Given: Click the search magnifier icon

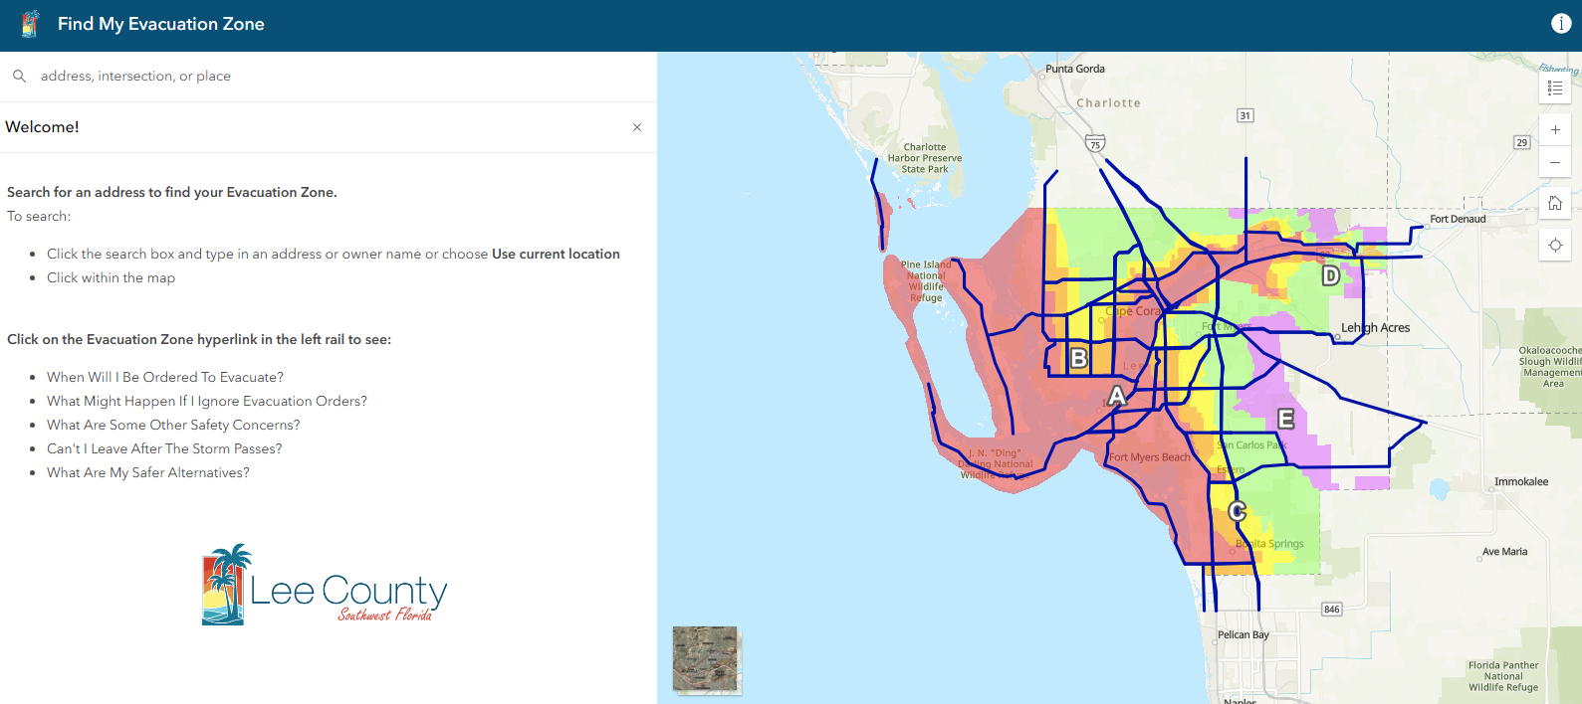Looking at the screenshot, I should click(19, 76).
